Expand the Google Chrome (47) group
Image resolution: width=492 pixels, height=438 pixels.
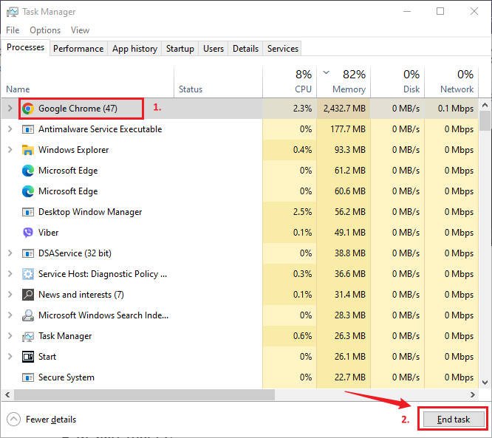[10, 109]
